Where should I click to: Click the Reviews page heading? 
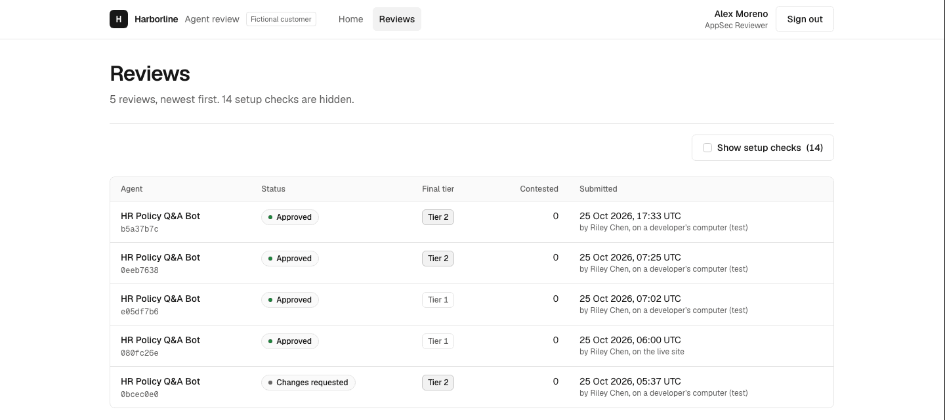point(150,73)
